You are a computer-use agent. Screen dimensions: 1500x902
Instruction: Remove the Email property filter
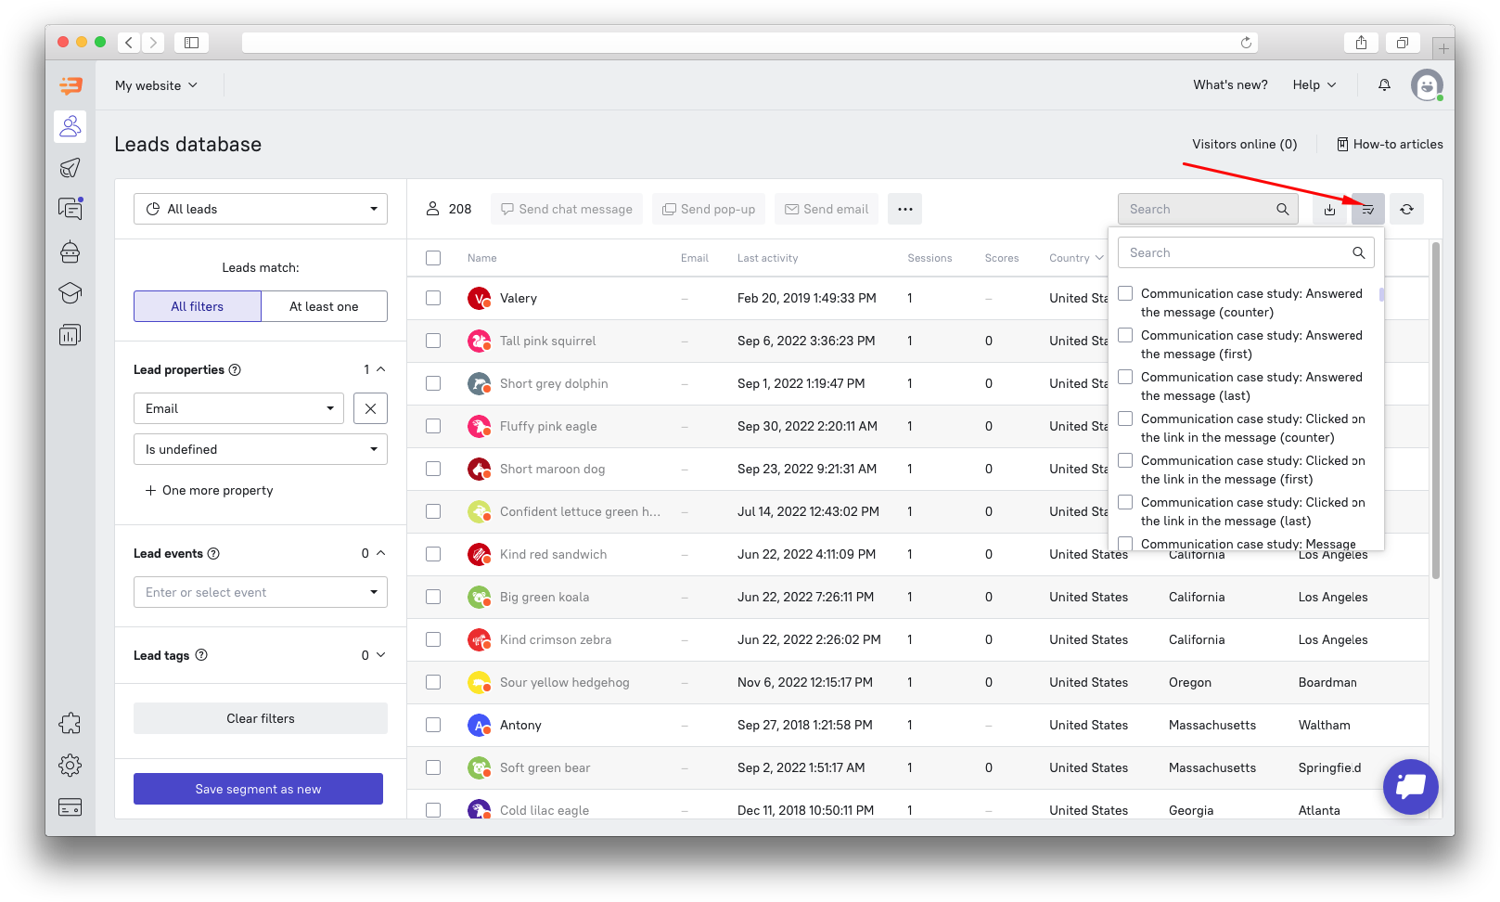pyautogui.click(x=370, y=408)
